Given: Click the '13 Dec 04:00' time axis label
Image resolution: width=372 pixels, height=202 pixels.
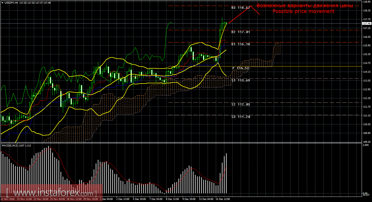Looking at the screenshot, I should [x=206, y=199].
